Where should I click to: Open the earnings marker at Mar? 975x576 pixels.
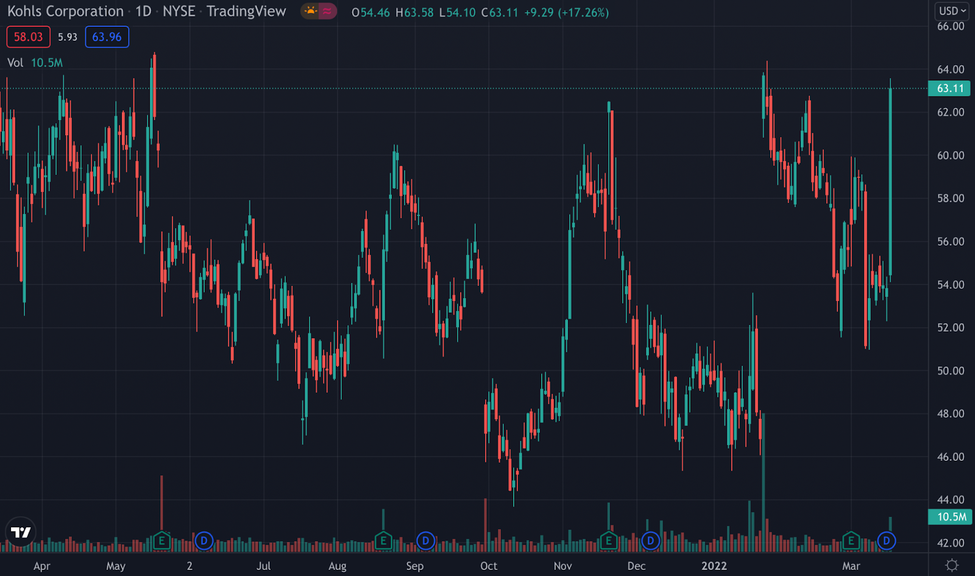[851, 541]
